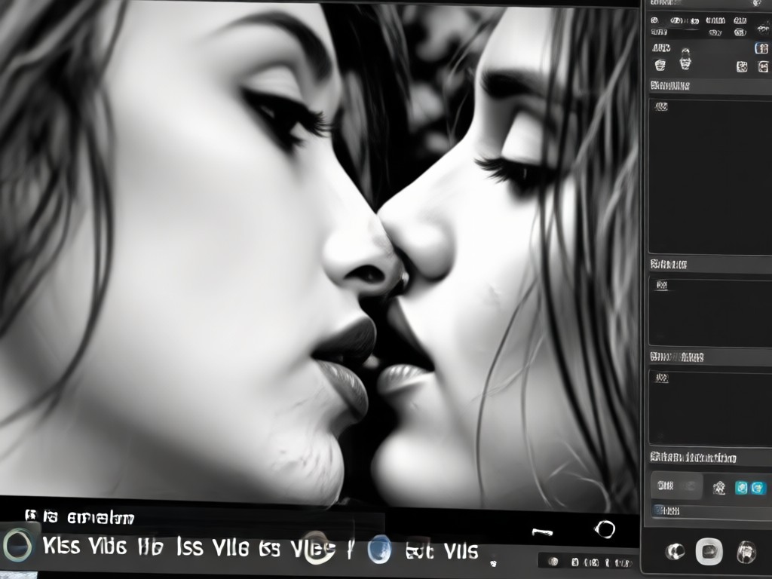Click the blue sphere icon in the caption bar
772x579 pixels.
pyautogui.click(x=380, y=549)
